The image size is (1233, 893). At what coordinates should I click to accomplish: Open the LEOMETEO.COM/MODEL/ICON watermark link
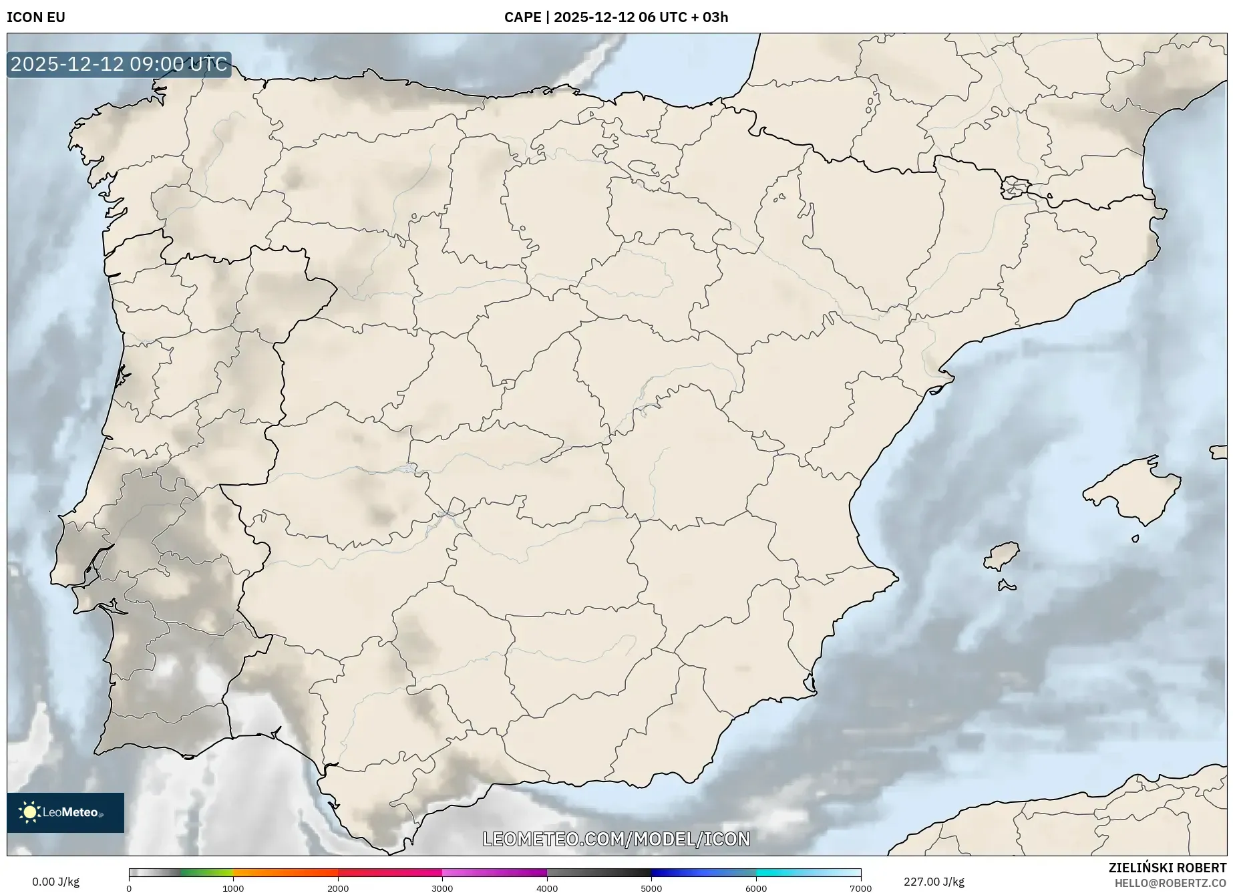point(616,839)
